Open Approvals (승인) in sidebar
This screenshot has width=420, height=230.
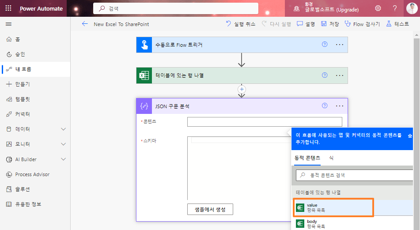35,54
